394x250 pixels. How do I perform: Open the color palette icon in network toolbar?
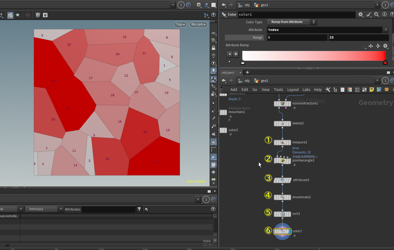(350, 90)
